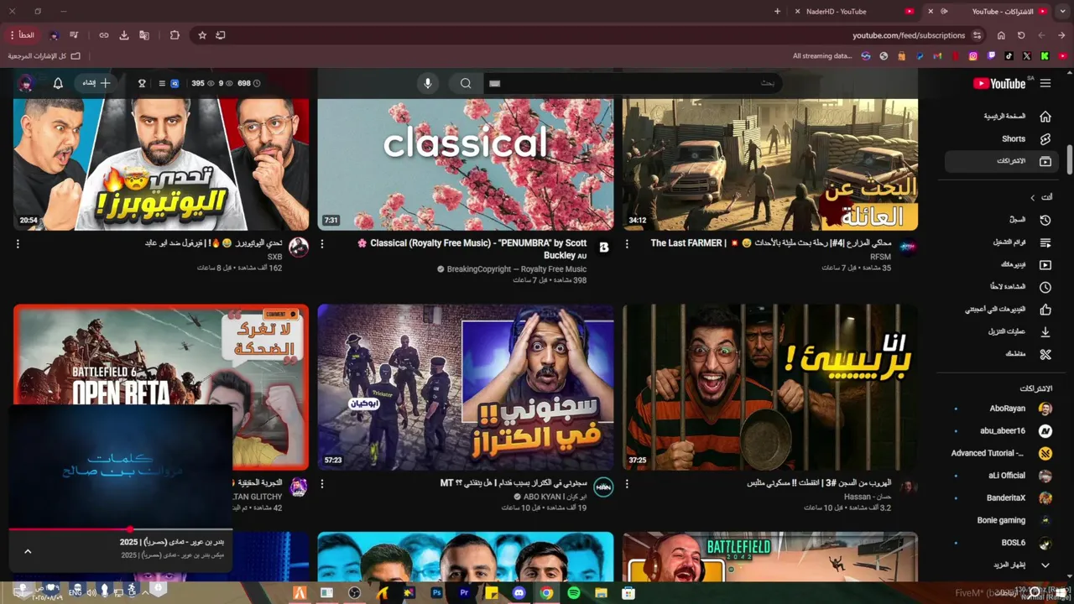1074x604 pixels.
Task: Open the Instagram bookmark
Action: [973, 56]
